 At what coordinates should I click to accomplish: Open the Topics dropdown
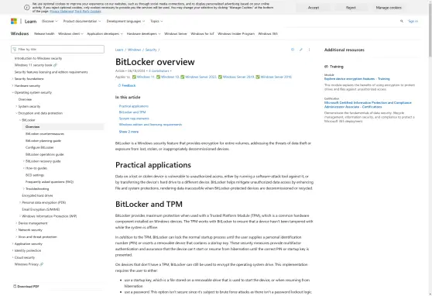[156, 21]
